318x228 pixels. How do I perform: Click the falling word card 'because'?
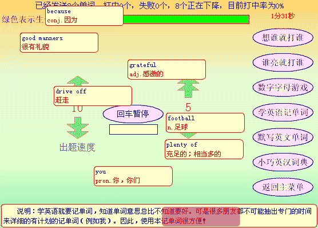(84, 16)
